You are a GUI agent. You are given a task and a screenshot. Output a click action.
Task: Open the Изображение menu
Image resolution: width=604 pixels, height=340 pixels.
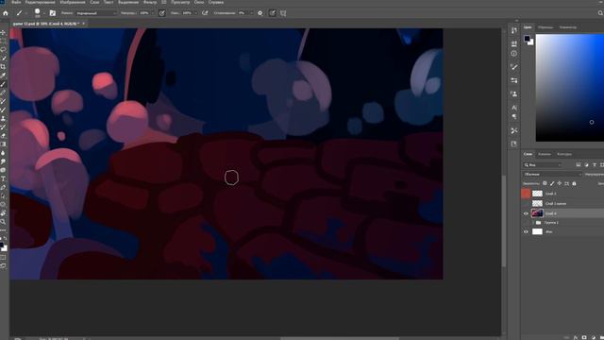click(x=73, y=2)
